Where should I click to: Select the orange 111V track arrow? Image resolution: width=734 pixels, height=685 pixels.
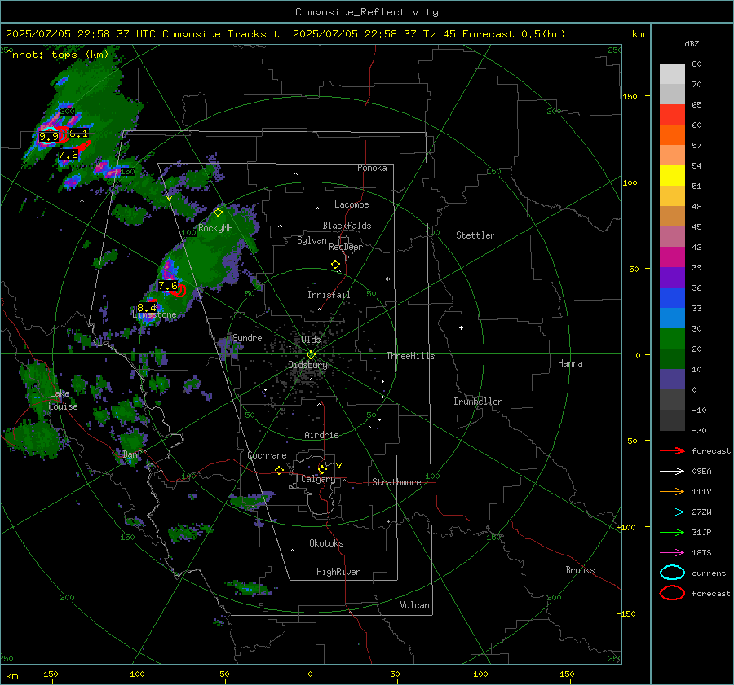(x=672, y=491)
